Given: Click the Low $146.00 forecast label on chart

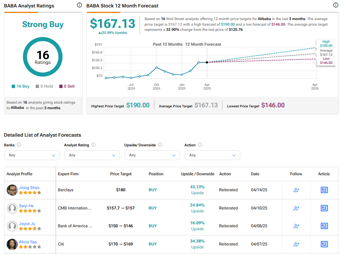Looking at the screenshot, I should [x=326, y=61].
